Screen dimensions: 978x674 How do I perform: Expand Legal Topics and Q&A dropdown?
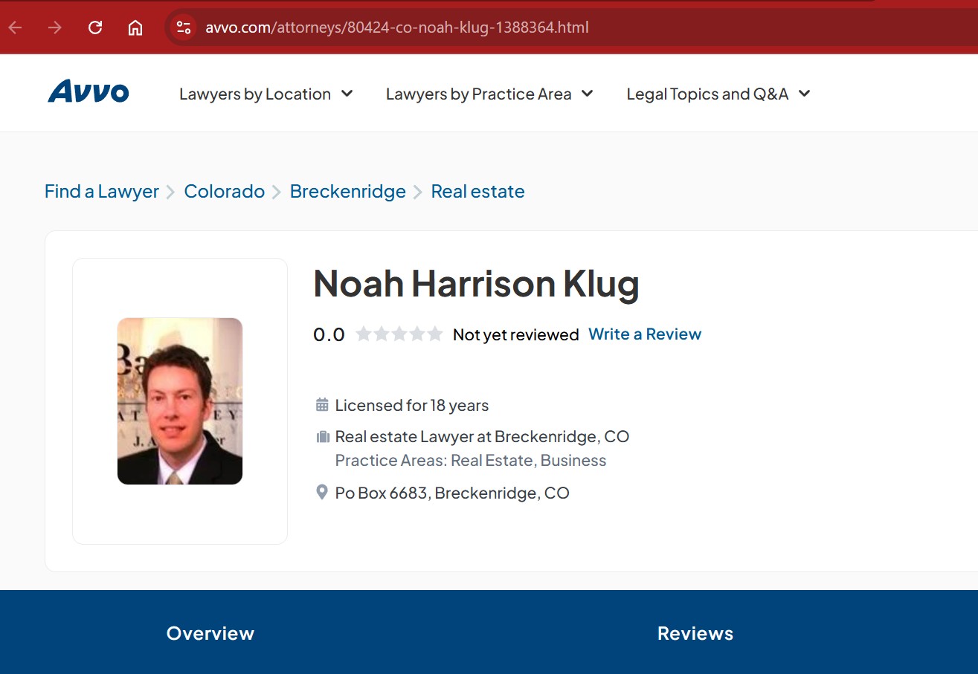pyautogui.click(x=718, y=94)
